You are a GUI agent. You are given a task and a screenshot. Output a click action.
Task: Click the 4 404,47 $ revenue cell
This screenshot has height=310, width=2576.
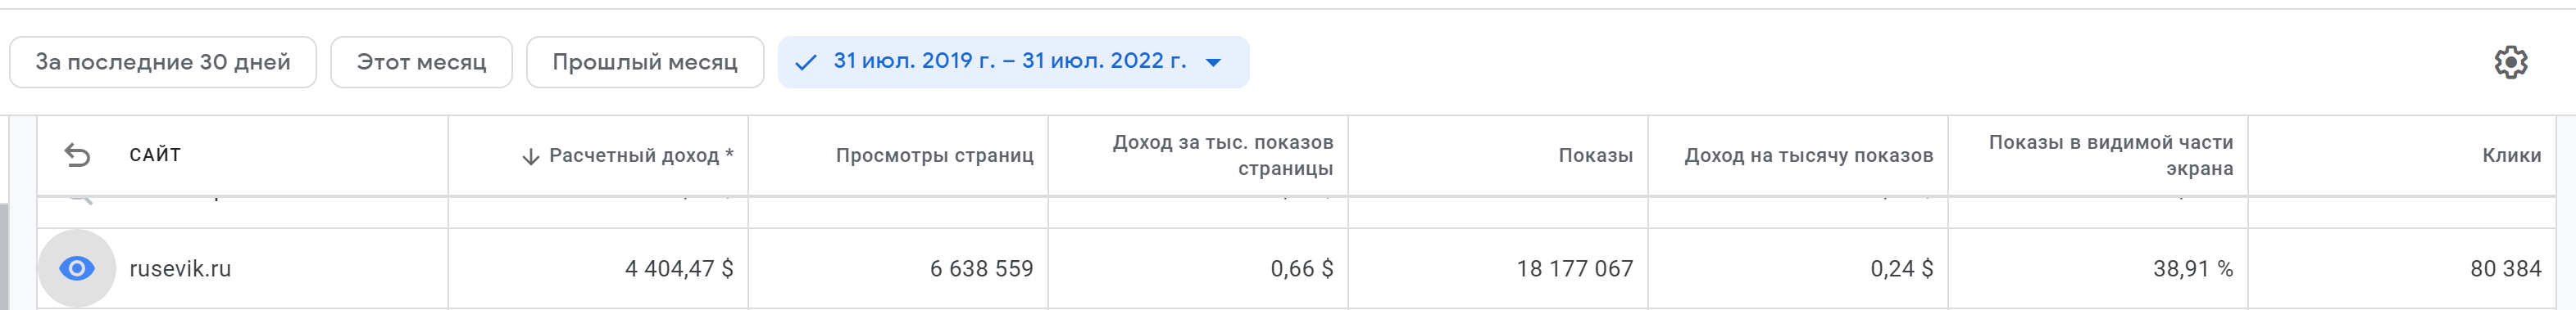(679, 268)
